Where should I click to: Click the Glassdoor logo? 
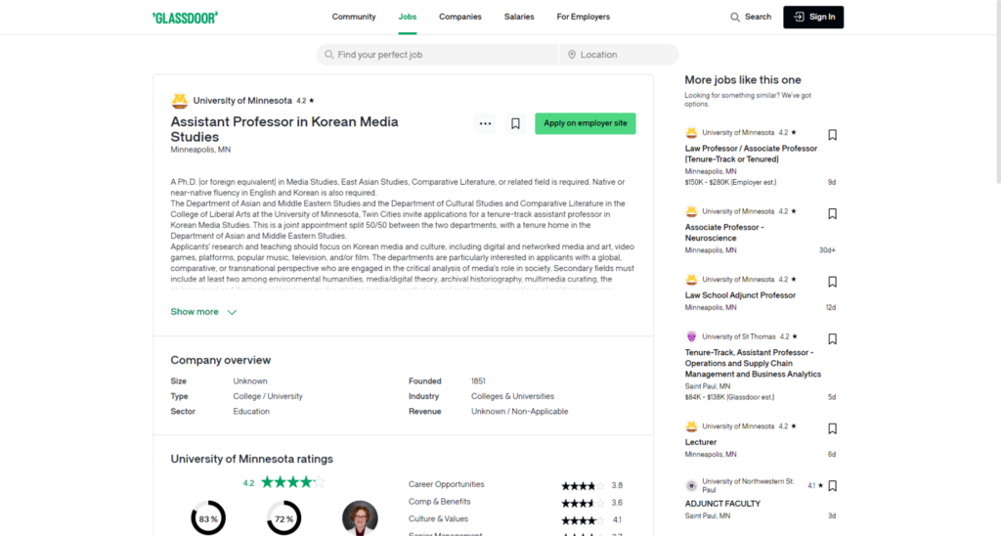(185, 18)
